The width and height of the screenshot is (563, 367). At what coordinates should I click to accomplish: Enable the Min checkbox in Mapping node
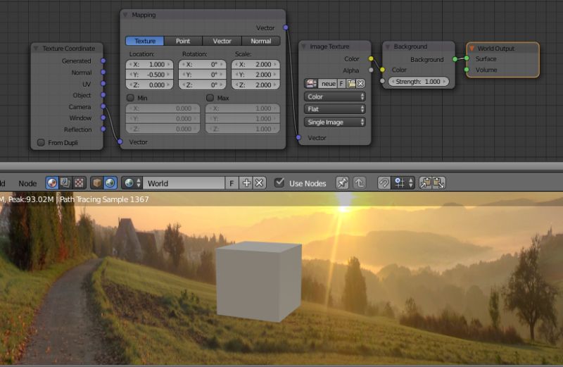click(x=130, y=98)
